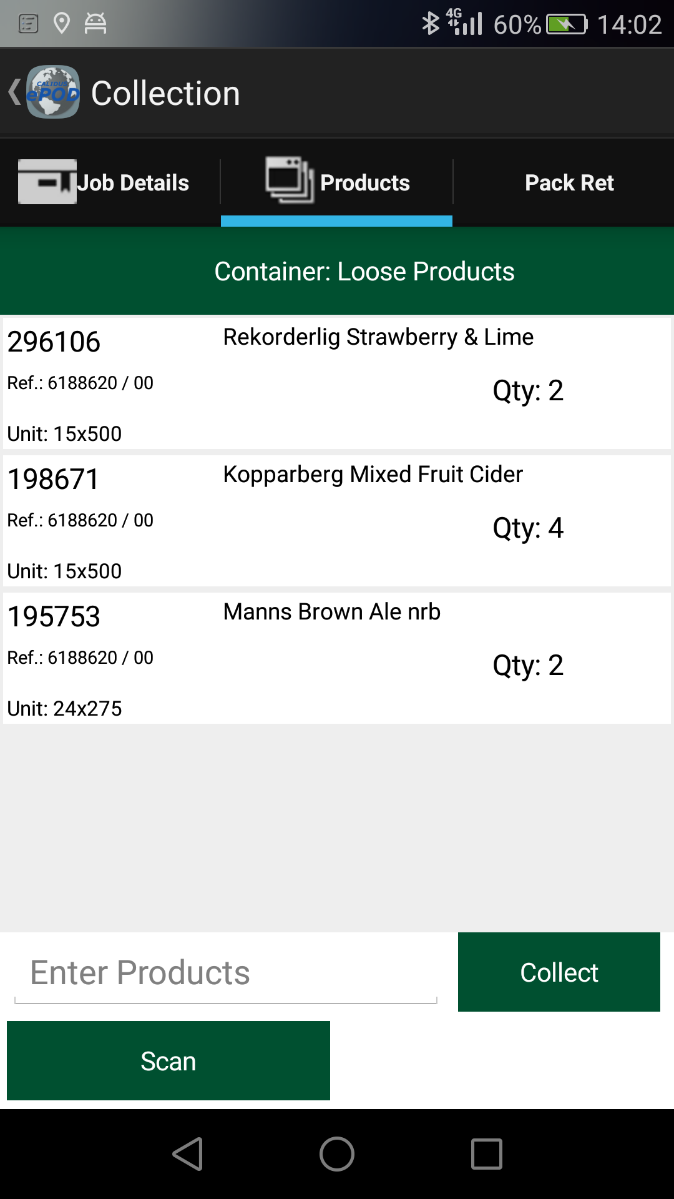Tap the location pin status icon
Viewport: 674px width, 1199px height.
tap(61, 24)
